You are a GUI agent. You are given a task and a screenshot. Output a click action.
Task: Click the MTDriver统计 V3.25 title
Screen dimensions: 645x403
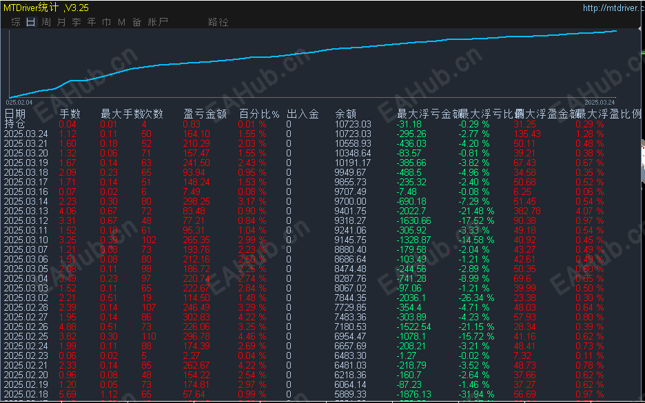coord(45,8)
